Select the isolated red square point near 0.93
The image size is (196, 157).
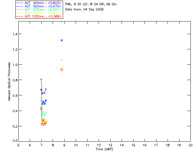point(62,70)
